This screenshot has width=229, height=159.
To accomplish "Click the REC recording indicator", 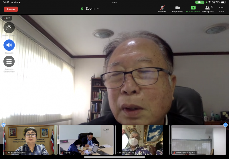I will pos(7,18).
